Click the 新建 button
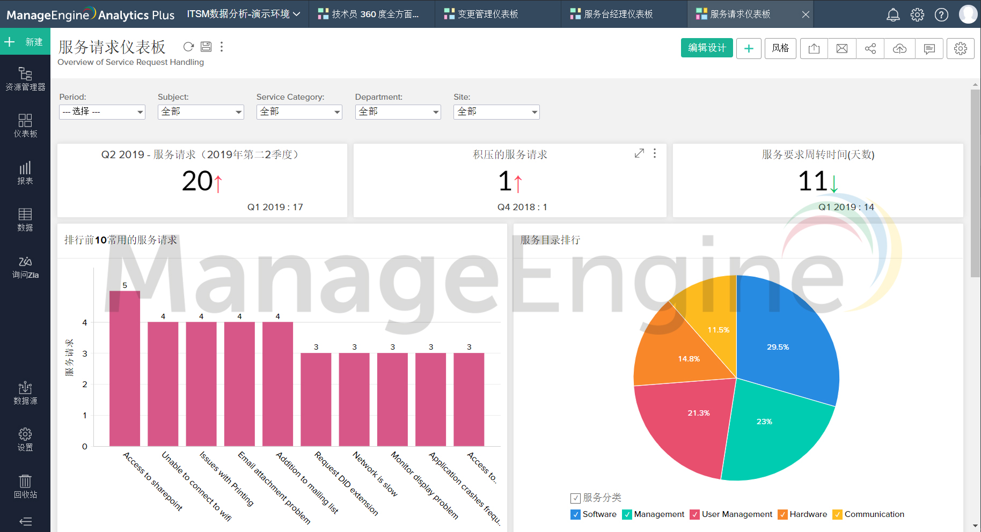981x532 pixels. click(x=25, y=42)
